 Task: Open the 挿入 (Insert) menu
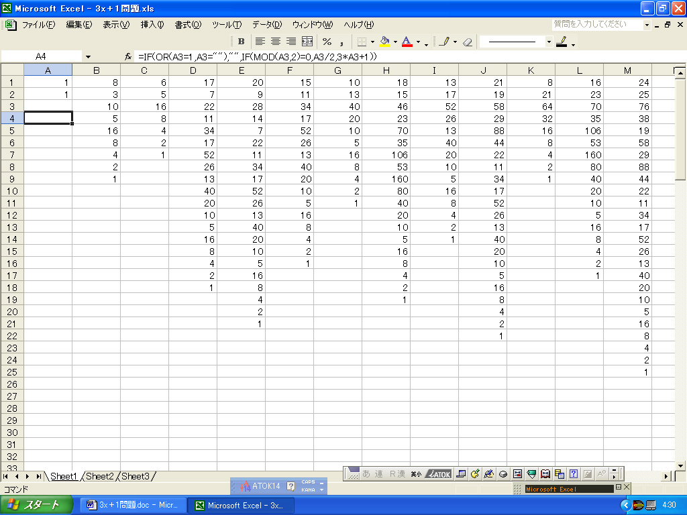point(152,25)
